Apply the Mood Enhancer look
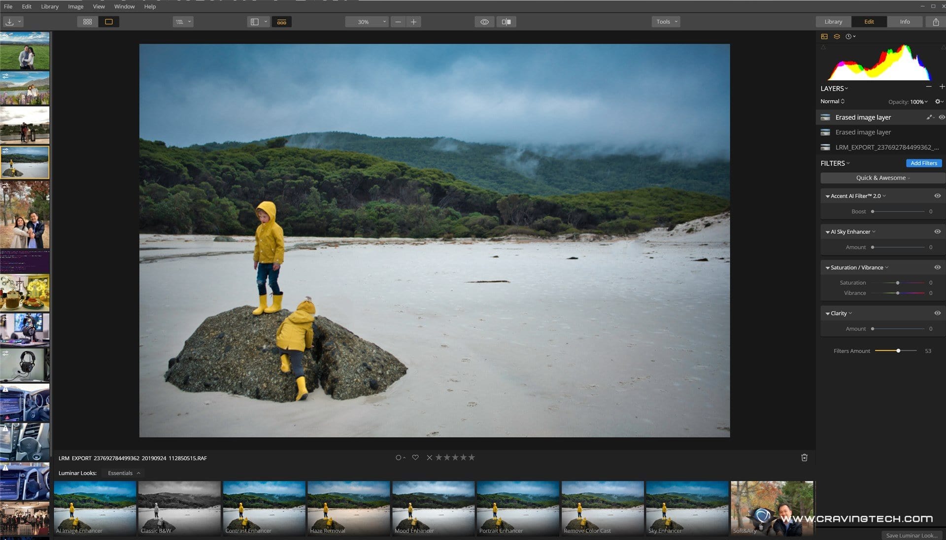946x540 pixels. tap(434, 508)
